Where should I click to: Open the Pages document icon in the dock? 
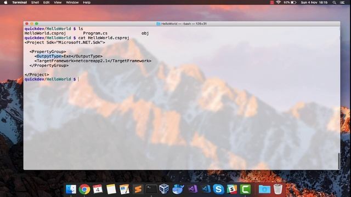point(124,189)
